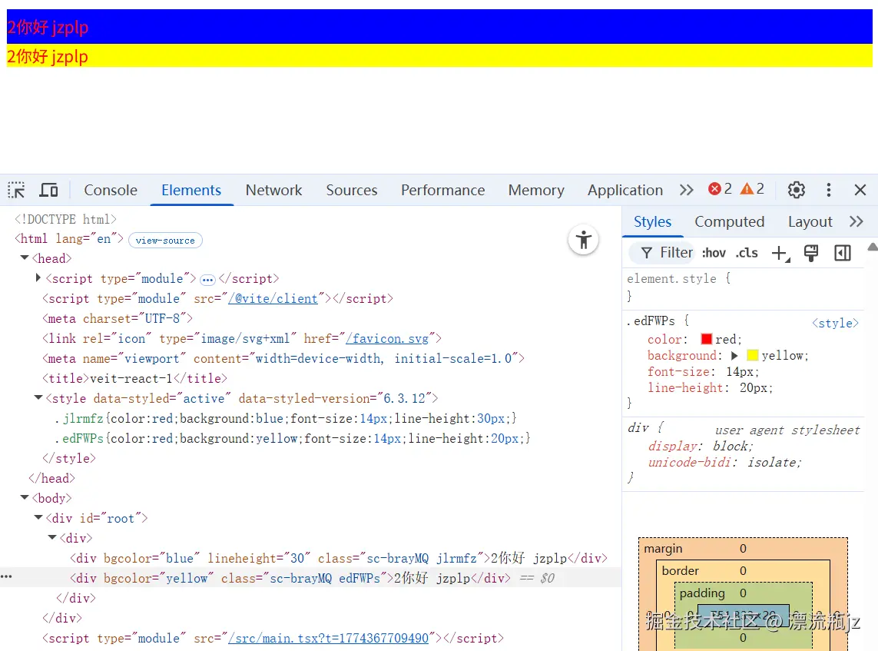Image resolution: width=878 pixels, height=651 pixels.
Task: Toggle the device toolbar icon
Action: pos(48,190)
